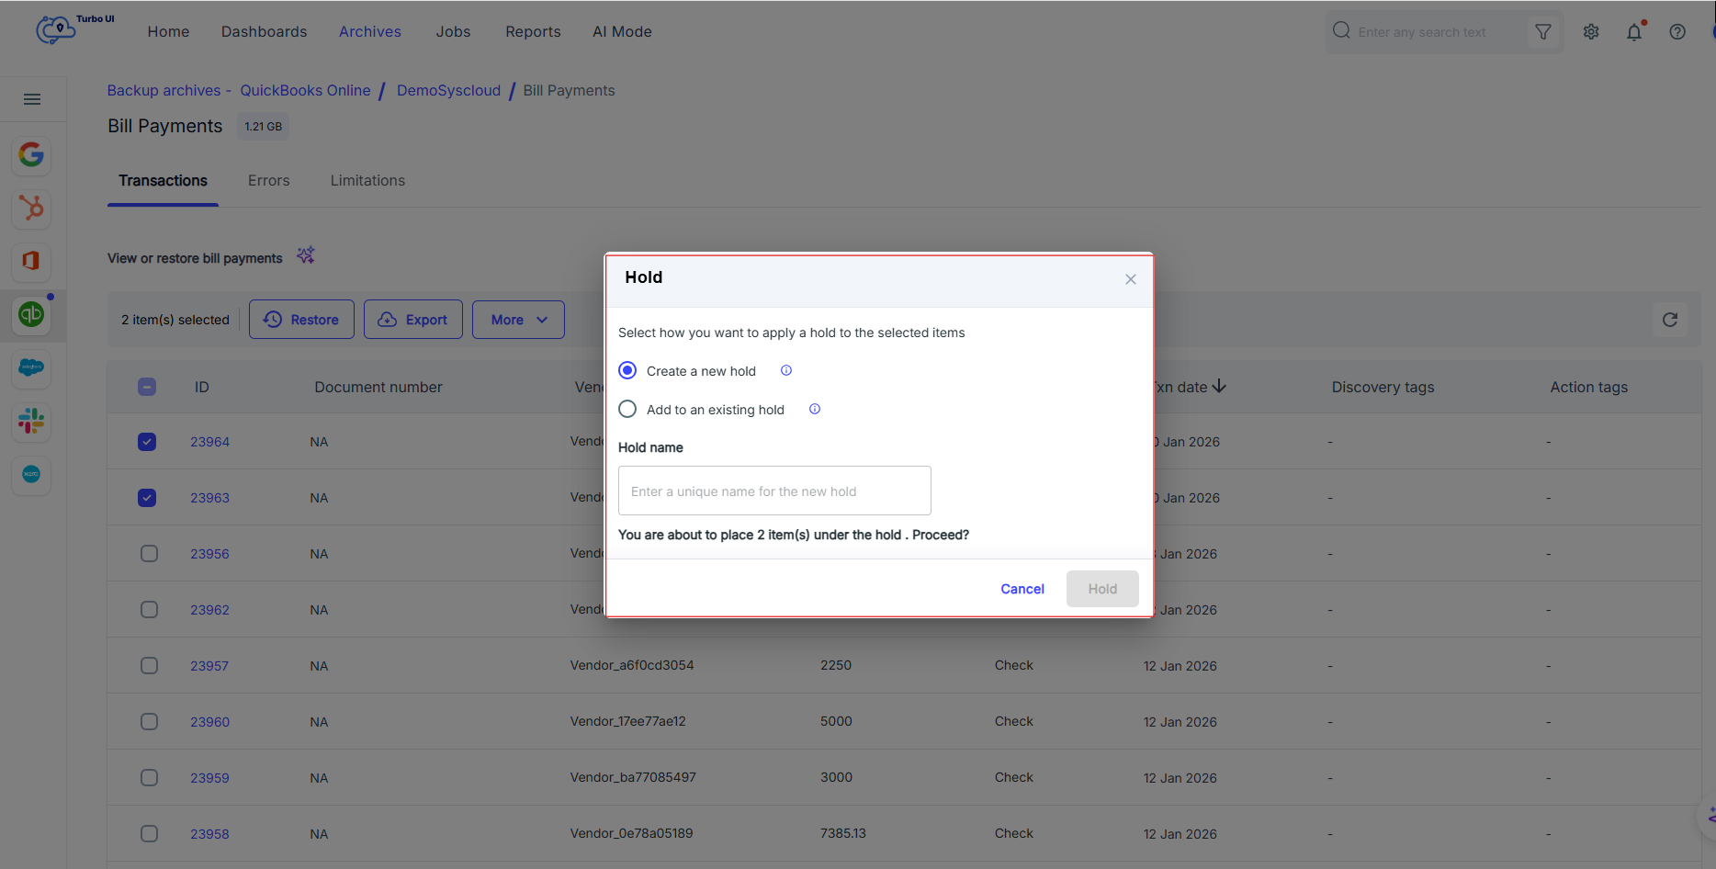Open the Slack sidebar icon

point(31,421)
